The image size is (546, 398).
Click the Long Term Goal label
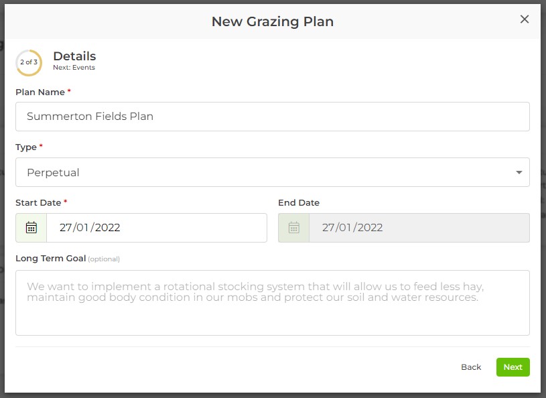pyautogui.click(x=51, y=258)
